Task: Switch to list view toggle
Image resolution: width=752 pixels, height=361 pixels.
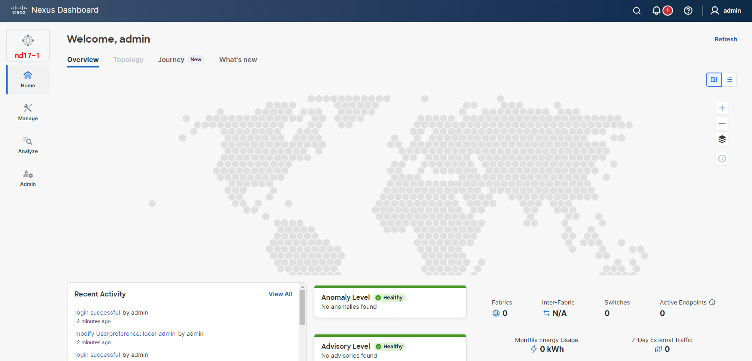Action: click(x=730, y=80)
